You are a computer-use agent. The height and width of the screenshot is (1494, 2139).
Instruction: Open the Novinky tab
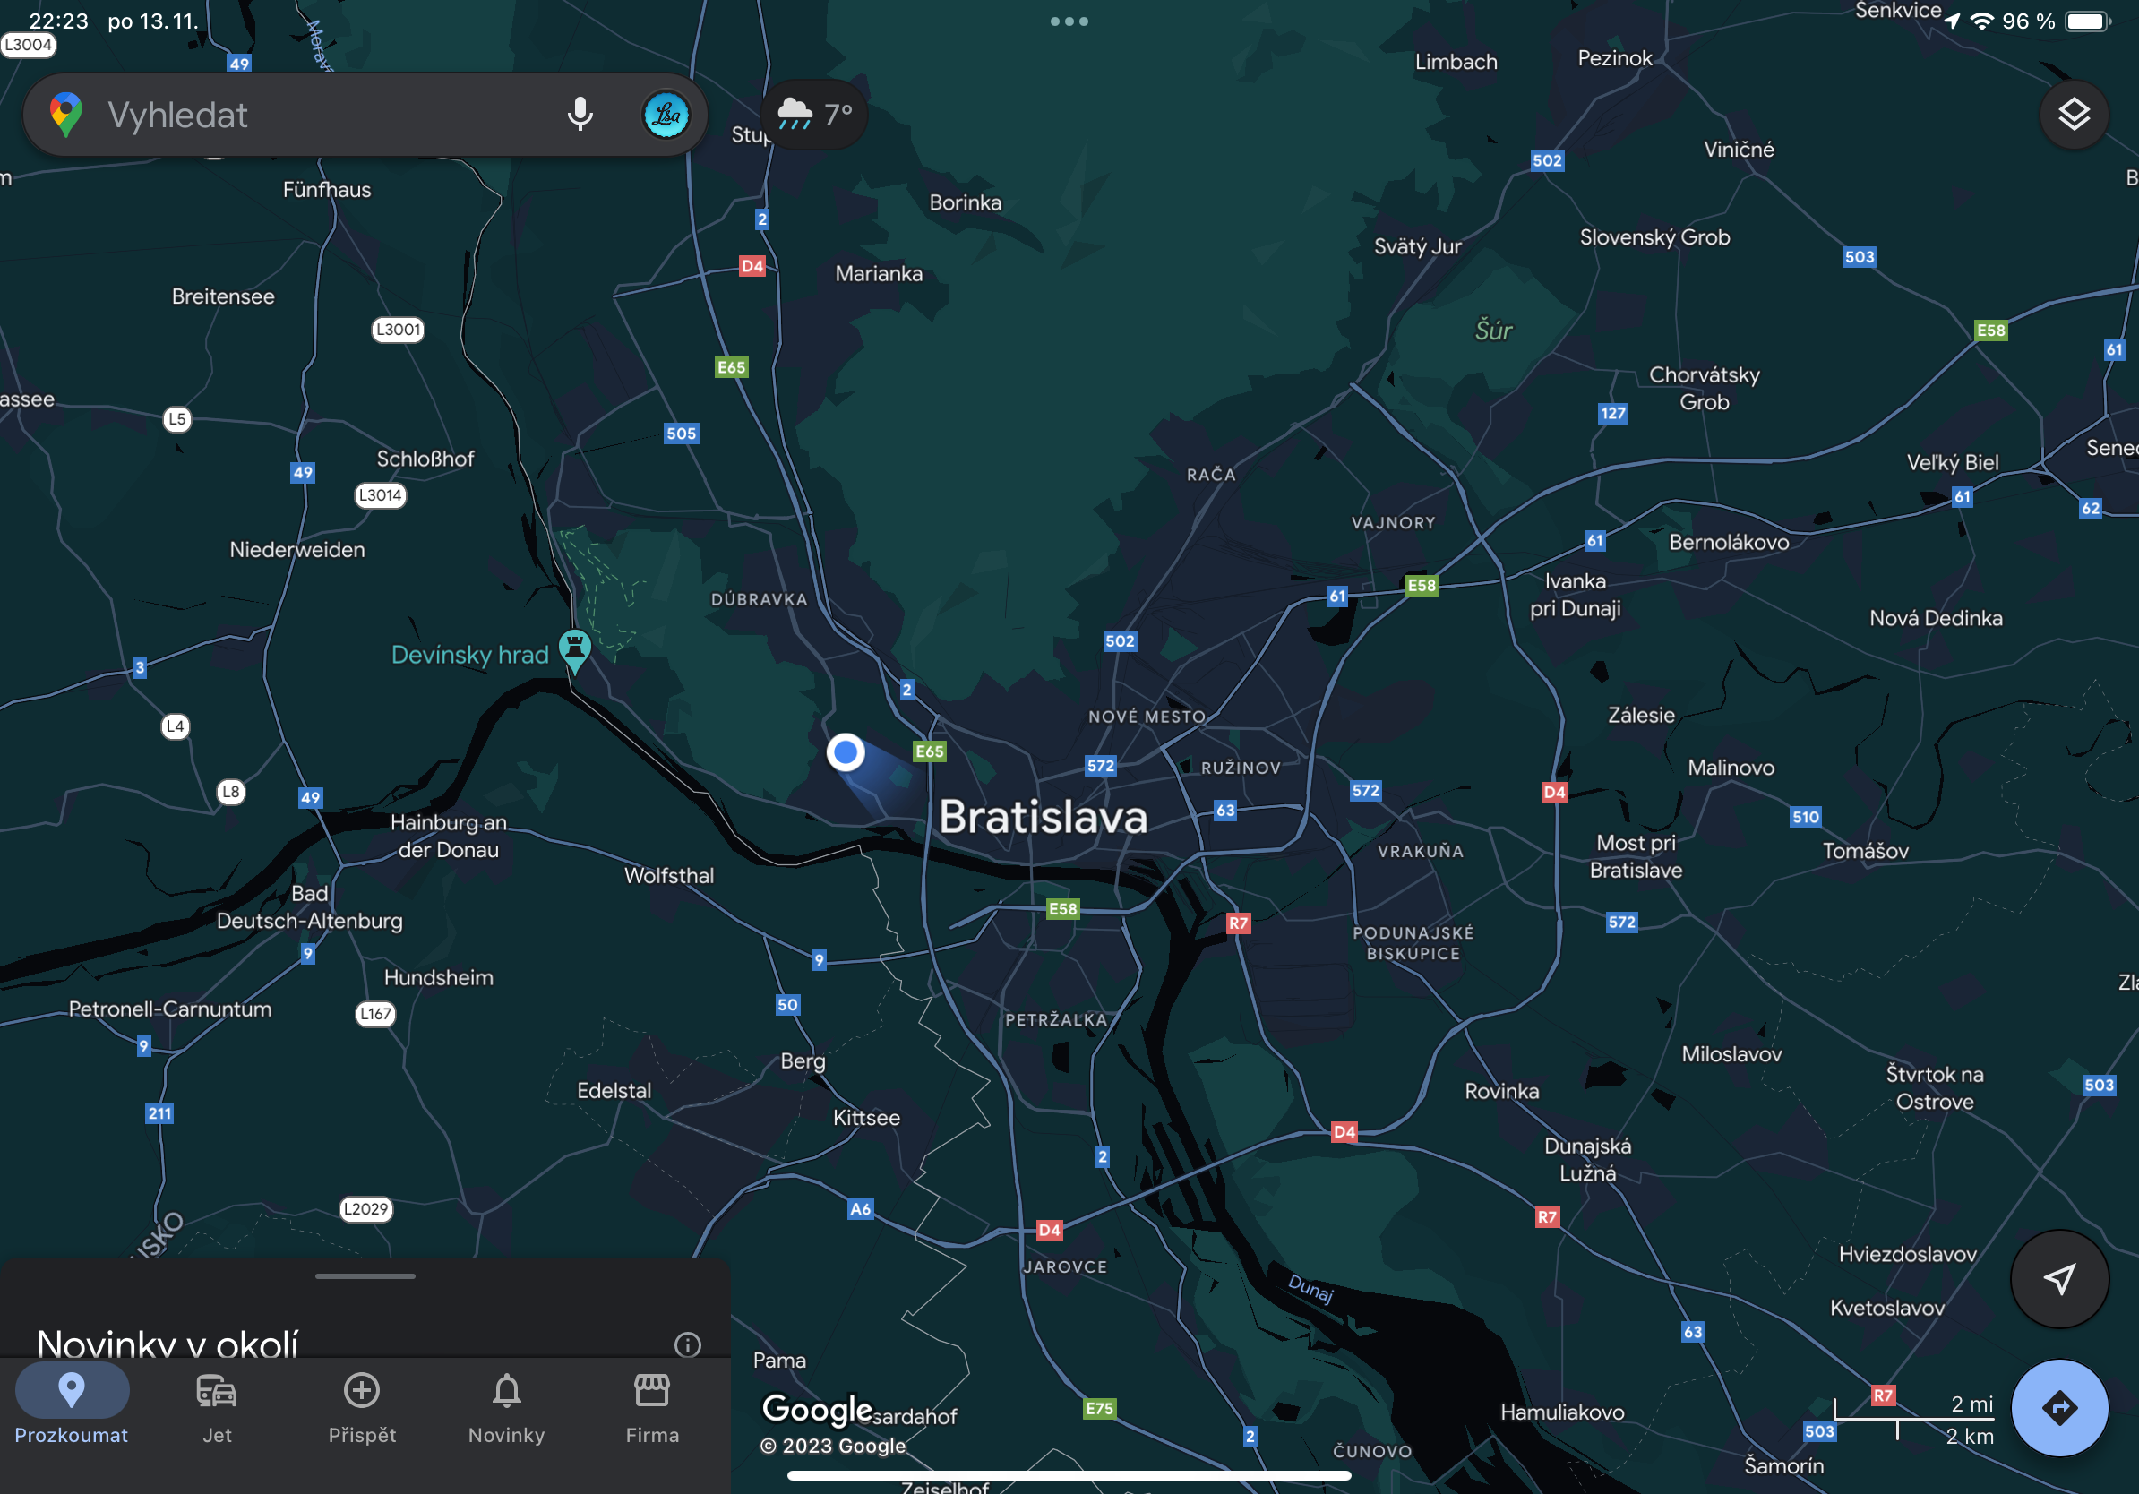pos(506,1407)
